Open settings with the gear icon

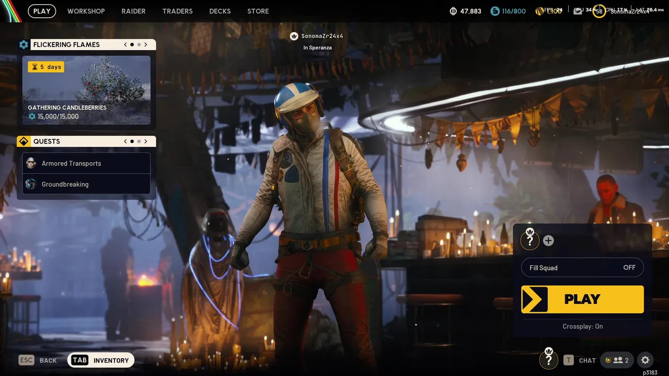point(645,360)
